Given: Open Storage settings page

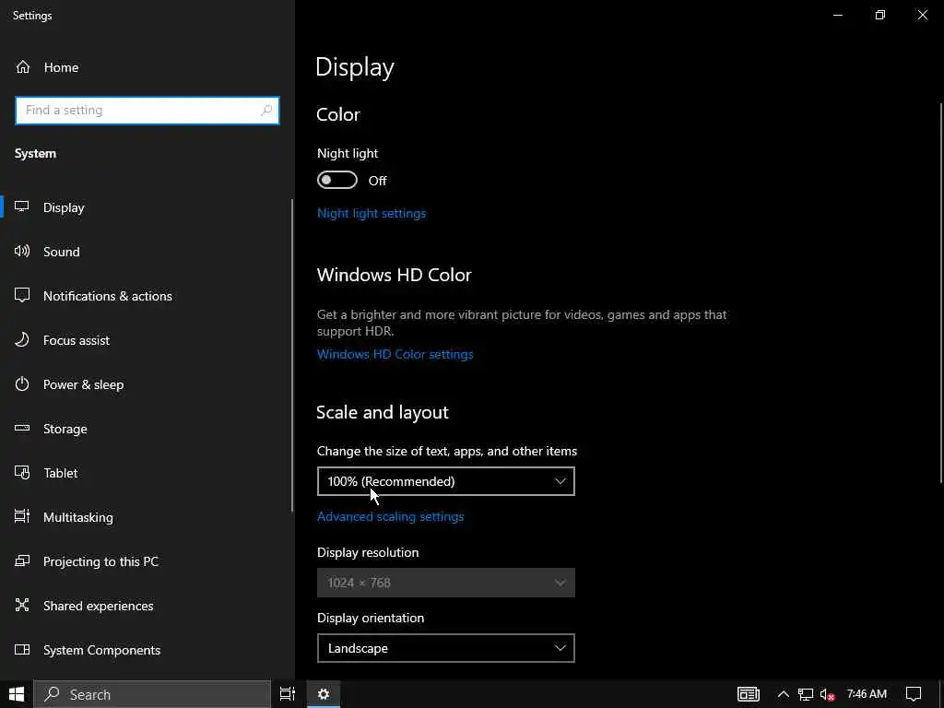Looking at the screenshot, I should [x=147, y=429].
